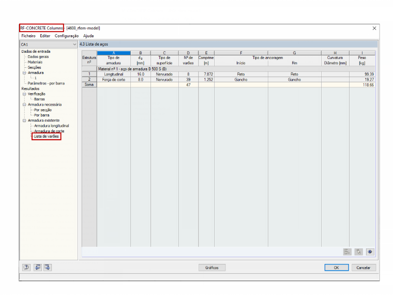Image resolution: width=393 pixels, height=295 pixels.
Task: Confirm with the OK button
Action: tap(336, 268)
